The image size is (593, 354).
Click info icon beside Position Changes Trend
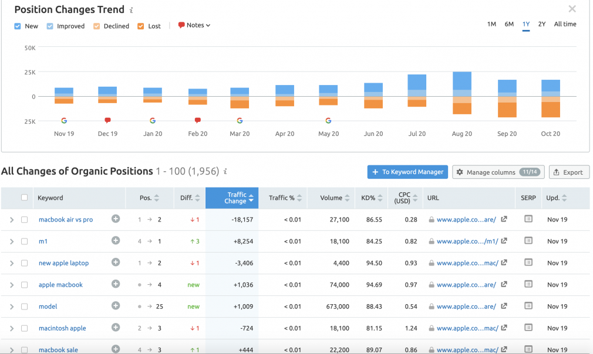point(132,10)
